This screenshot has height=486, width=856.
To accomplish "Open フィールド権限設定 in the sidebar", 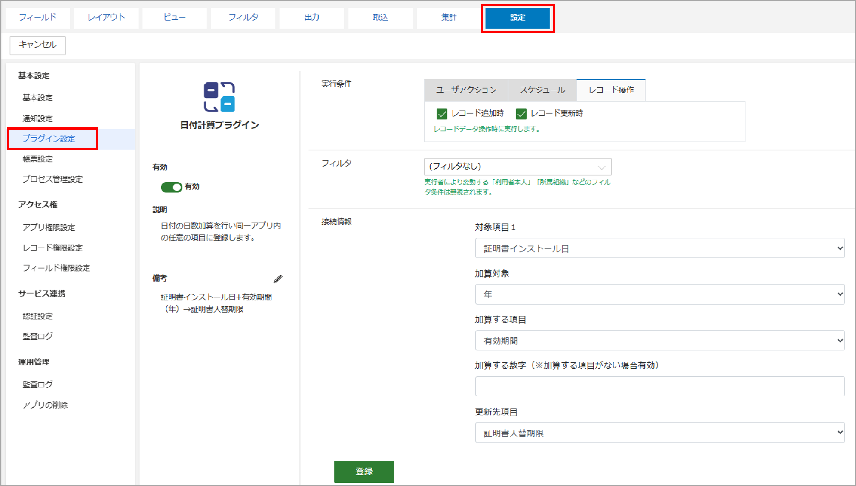I will 56,268.
